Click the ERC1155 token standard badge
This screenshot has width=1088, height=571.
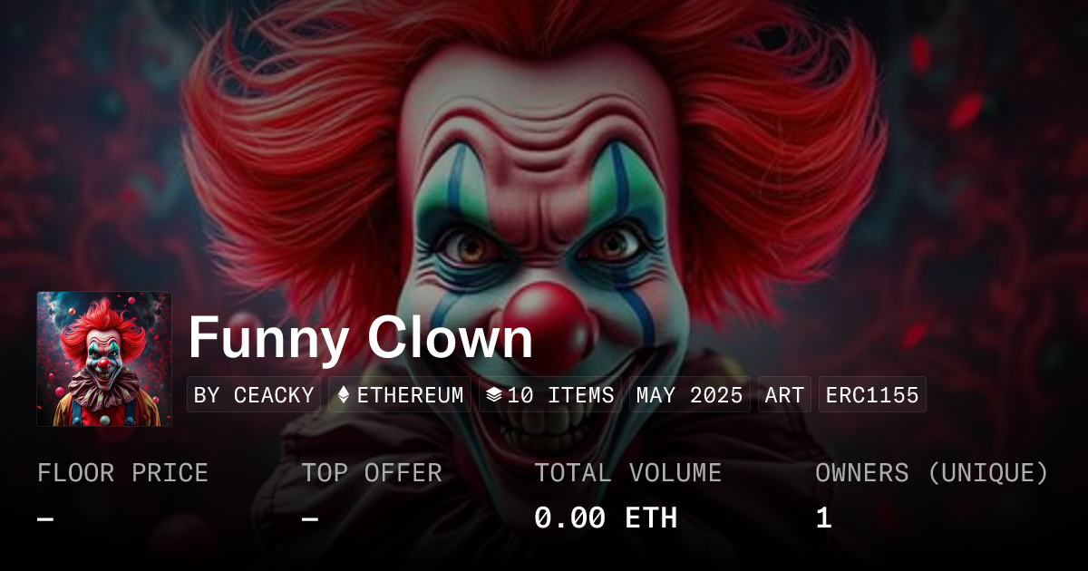click(x=872, y=395)
